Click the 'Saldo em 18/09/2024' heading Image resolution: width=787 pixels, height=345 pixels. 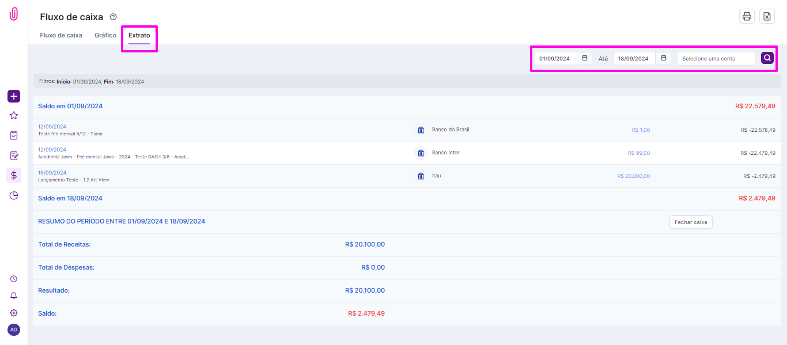(x=70, y=198)
